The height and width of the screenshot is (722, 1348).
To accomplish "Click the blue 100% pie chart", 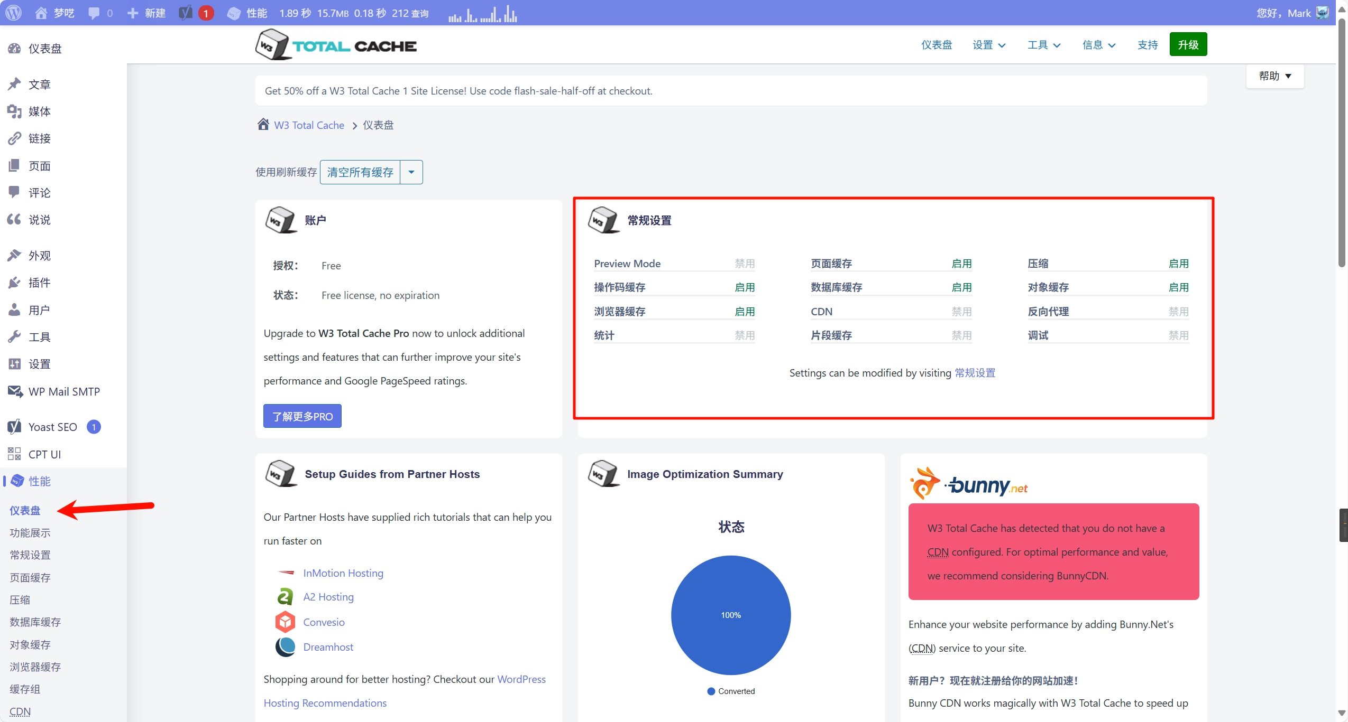I will point(731,615).
